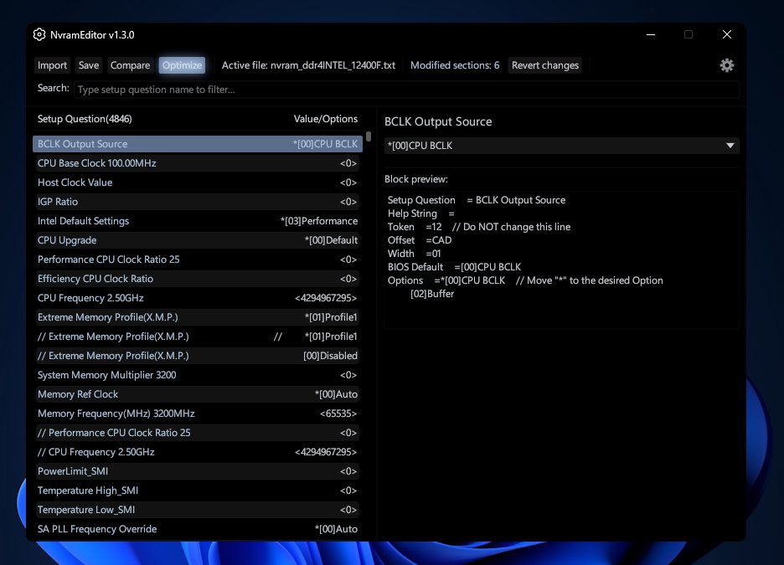The width and height of the screenshot is (784, 565).
Task: Open the BCLK Output Source value dropdown
Action: 561,146
